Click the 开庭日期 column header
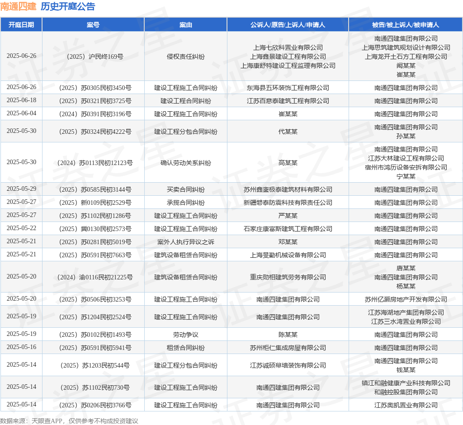The height and width of the screenshot is (425, 463). (x=21, y=25)
